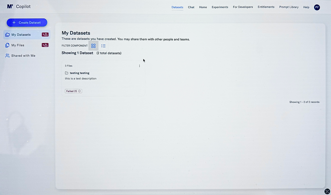Open My Files in sidebar

click(x=27, y=45)
